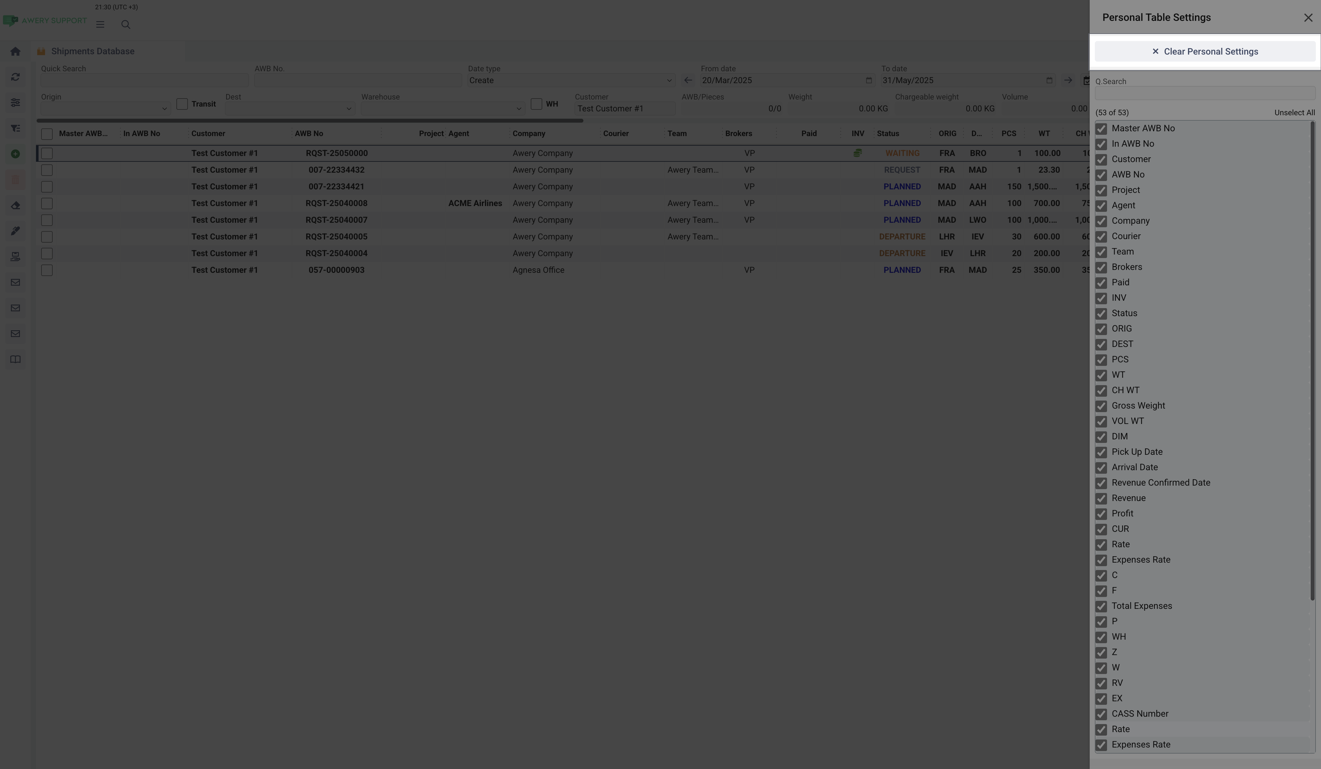This screenshot has height=769, width=1321.
Task: Open the hamburger menu in header
Action: pyautogui.click(x=100, y=25)
